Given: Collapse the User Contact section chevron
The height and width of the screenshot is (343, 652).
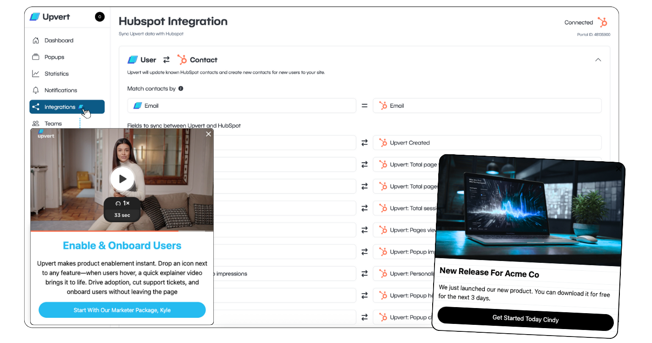Looking at the screenshot, I should coord(598,60).
